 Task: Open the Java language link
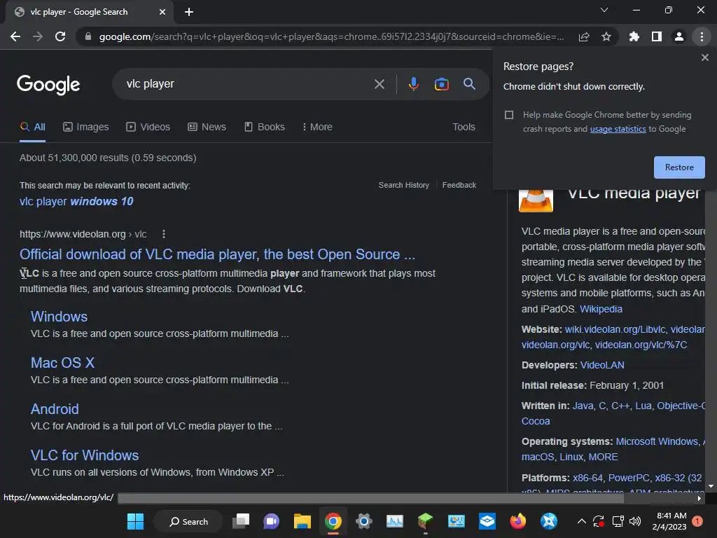(x=583, y=406)
